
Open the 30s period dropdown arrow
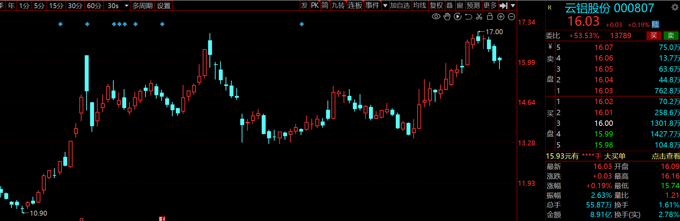click(127, 6)
